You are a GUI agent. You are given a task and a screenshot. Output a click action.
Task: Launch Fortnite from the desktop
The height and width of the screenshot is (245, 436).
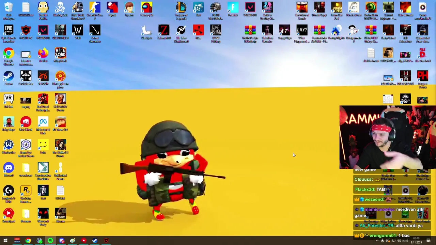tap(233, 10)
